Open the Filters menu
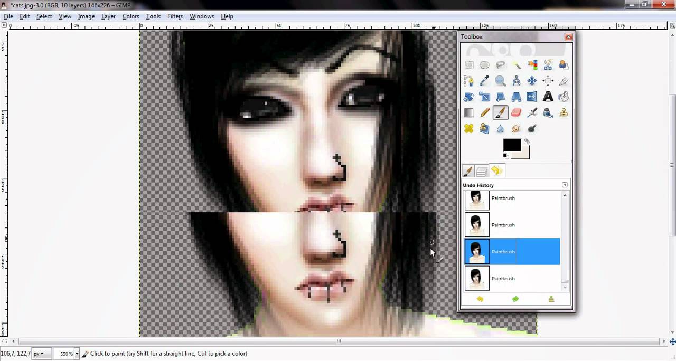This screenshot has height=361, width=676. 175,16
